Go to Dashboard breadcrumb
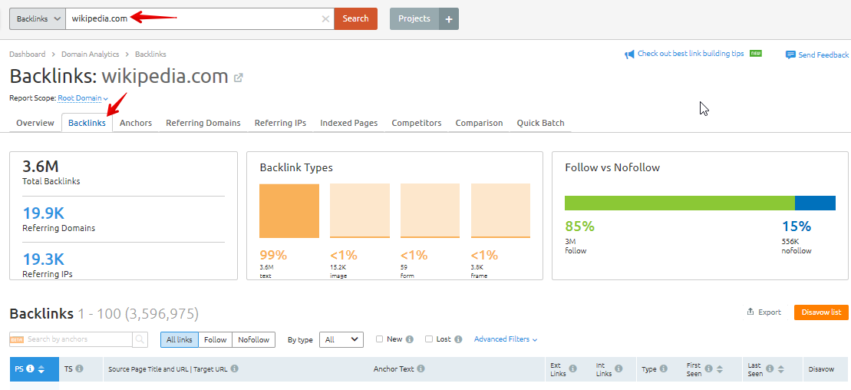The width and height of the screenshot is (851, 390). click(x=27, y=55)
